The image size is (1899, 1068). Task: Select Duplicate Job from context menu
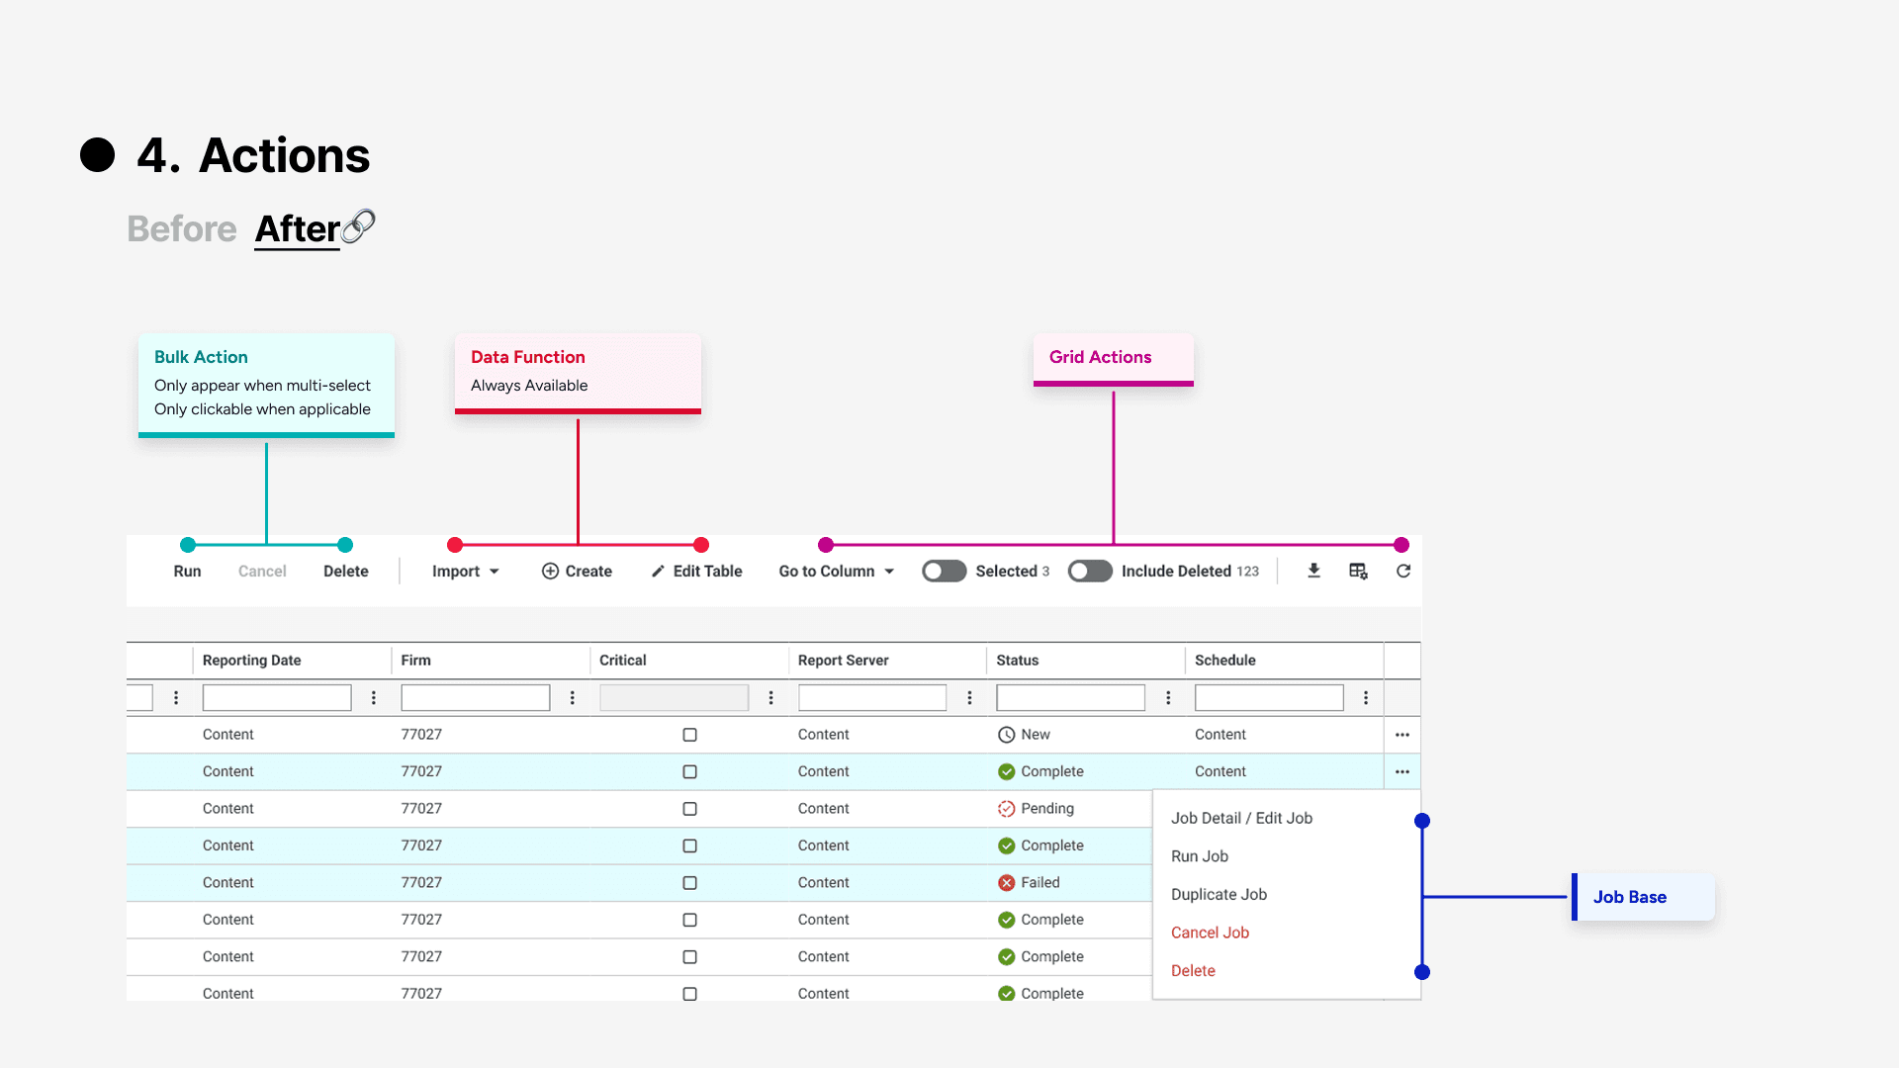coord(1220,895)
